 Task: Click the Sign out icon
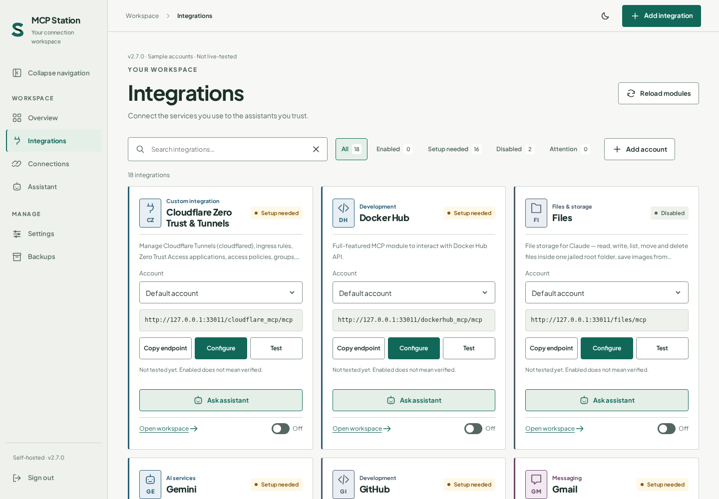[17, 478]
